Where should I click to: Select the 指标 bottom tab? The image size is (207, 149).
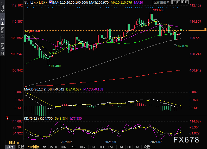click(10, 147)
